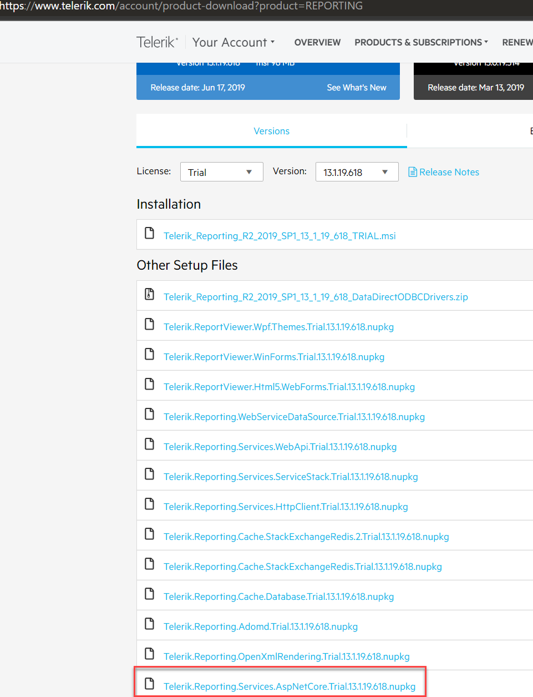
Task: Click the file icon beside ReportViewer.WinForms
Action: (149, 354)
